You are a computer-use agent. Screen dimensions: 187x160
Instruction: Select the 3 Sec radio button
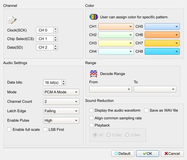(127, 135)
